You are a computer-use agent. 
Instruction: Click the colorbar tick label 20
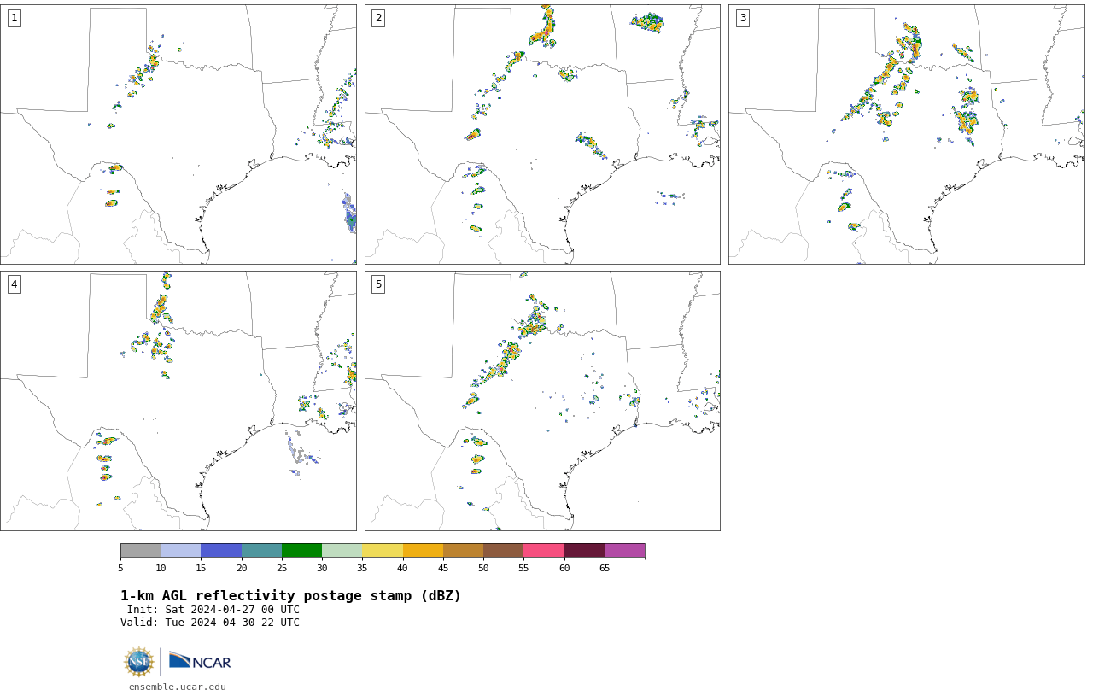click(242, 568)
